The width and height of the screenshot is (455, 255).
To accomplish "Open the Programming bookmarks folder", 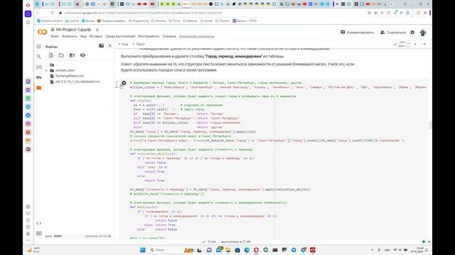I will point(139,21).
